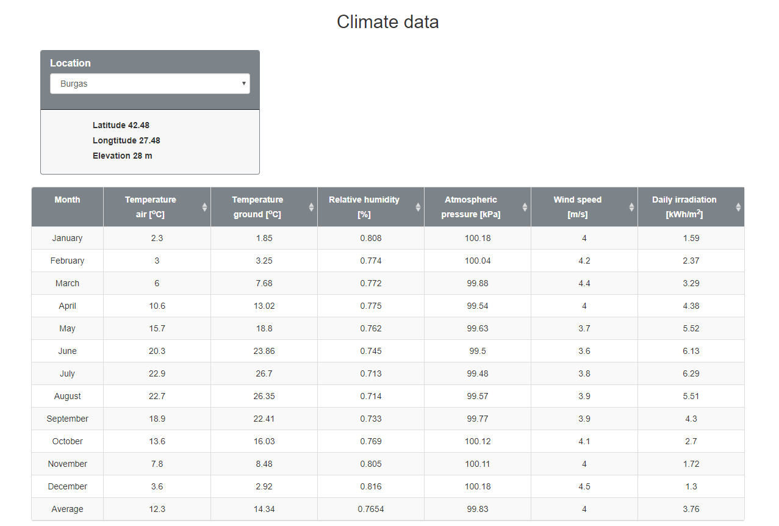Click the December irradiation value 1.3
The height and width of the screenshot is (526, 779).
tap(691, 486)
